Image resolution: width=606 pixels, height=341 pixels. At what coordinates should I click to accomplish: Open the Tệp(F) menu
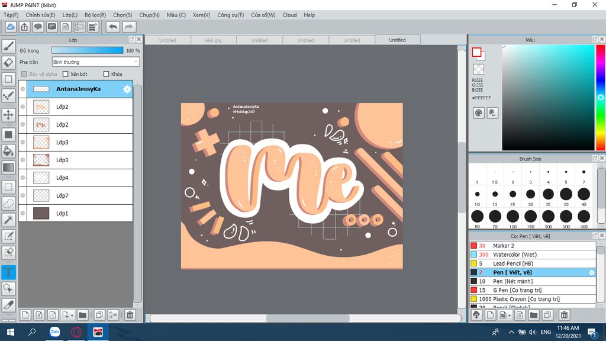11,15
